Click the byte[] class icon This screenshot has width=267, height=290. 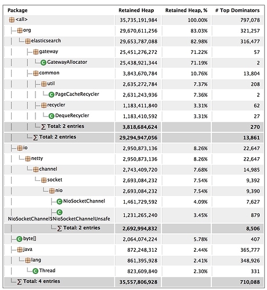19,239
